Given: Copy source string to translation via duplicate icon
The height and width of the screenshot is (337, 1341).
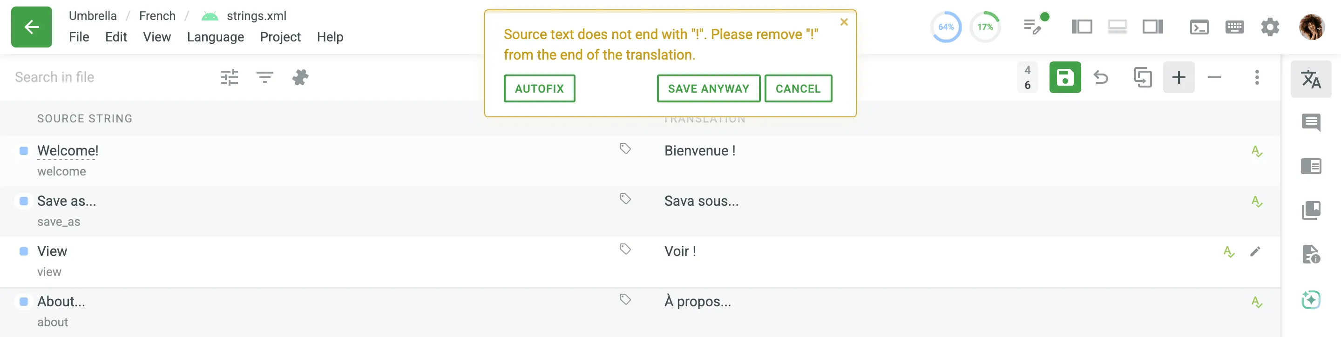Looking at the screenshot, I should click(1143, 77).
